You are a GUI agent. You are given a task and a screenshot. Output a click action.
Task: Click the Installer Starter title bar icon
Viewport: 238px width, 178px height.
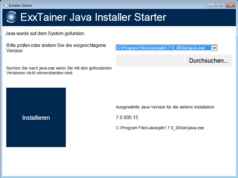(5, 5)
